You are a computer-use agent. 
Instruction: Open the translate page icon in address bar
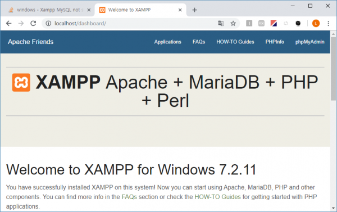221,23
